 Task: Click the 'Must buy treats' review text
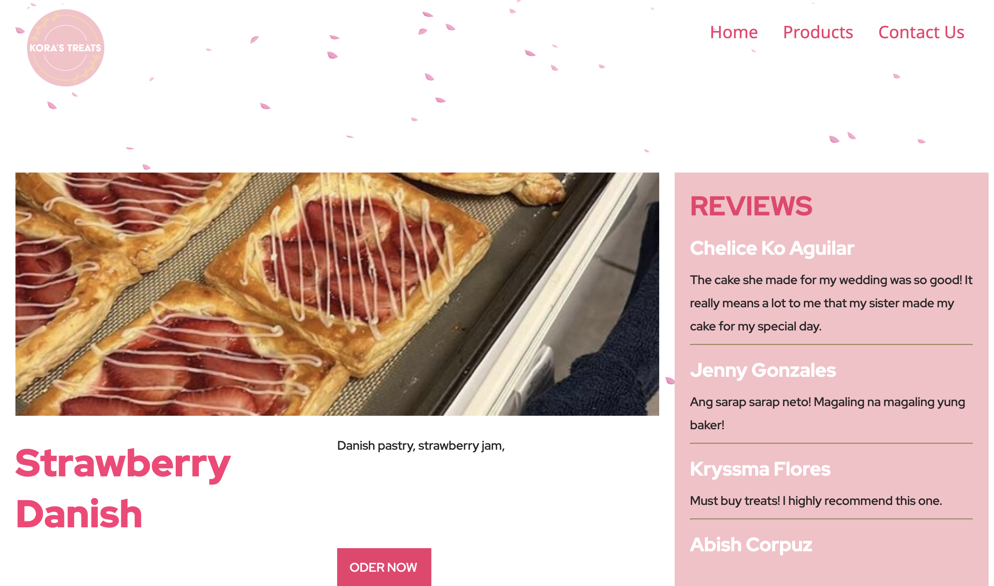click(816, 501)
